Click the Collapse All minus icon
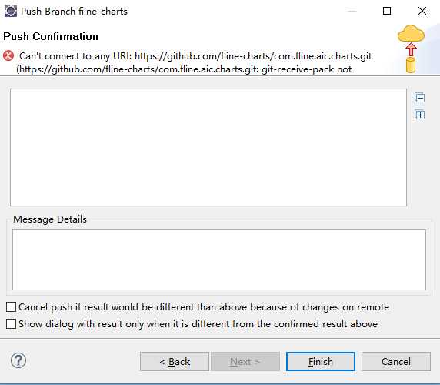 [420, 98]
